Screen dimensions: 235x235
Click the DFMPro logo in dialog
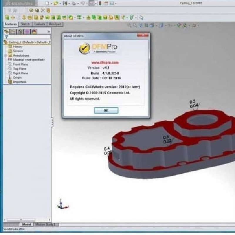point(98,48)
